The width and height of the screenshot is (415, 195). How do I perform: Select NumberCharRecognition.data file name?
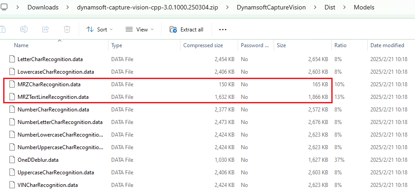click(53, 109)
